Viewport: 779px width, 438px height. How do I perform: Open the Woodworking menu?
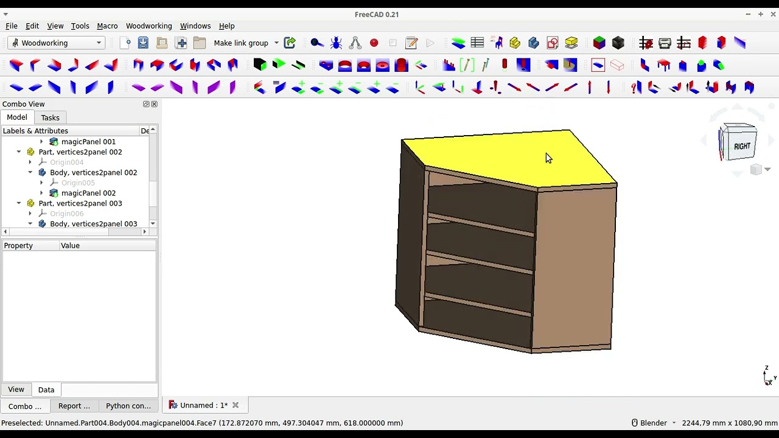click(149, 26)
